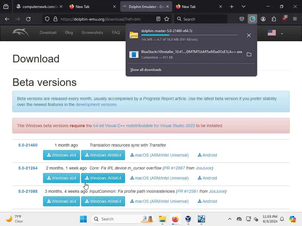
Task: Open the Visual C++ redistributable link
Action: click(144, 126)
